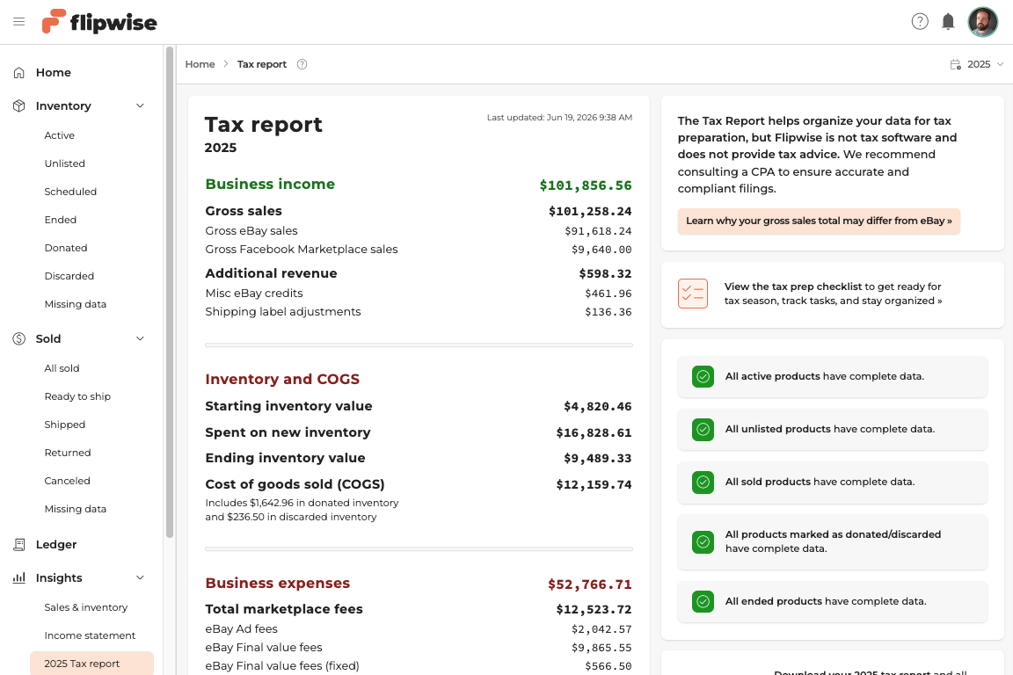Open Ready to ship
Viewport: 1013px width, 675px height.
coord(77,396)
